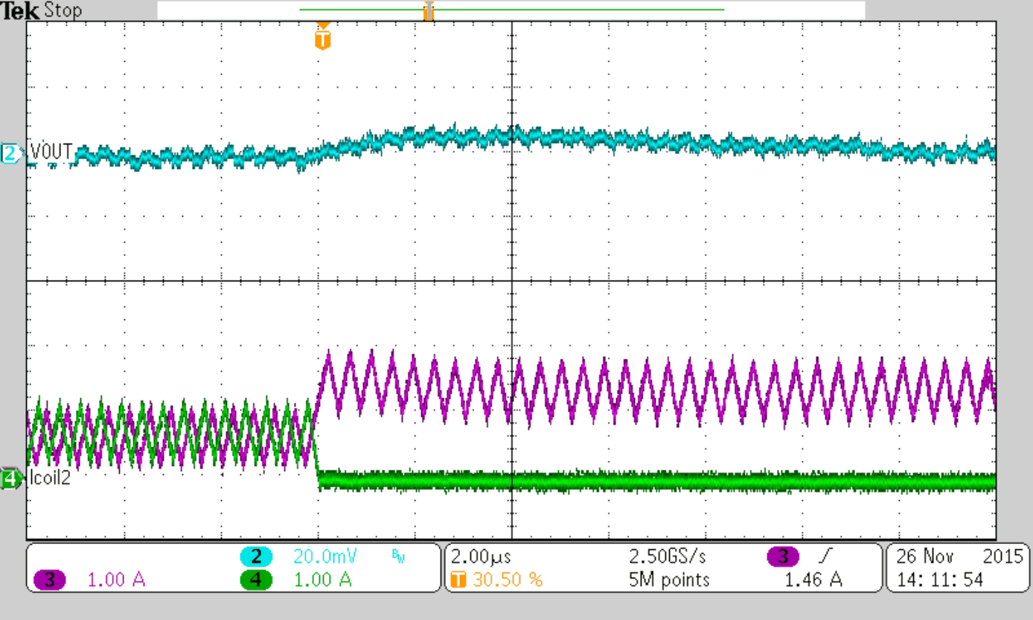Click the bandwidth limit Bw indicator
The image size is (1033, 620).
point(398,557)
